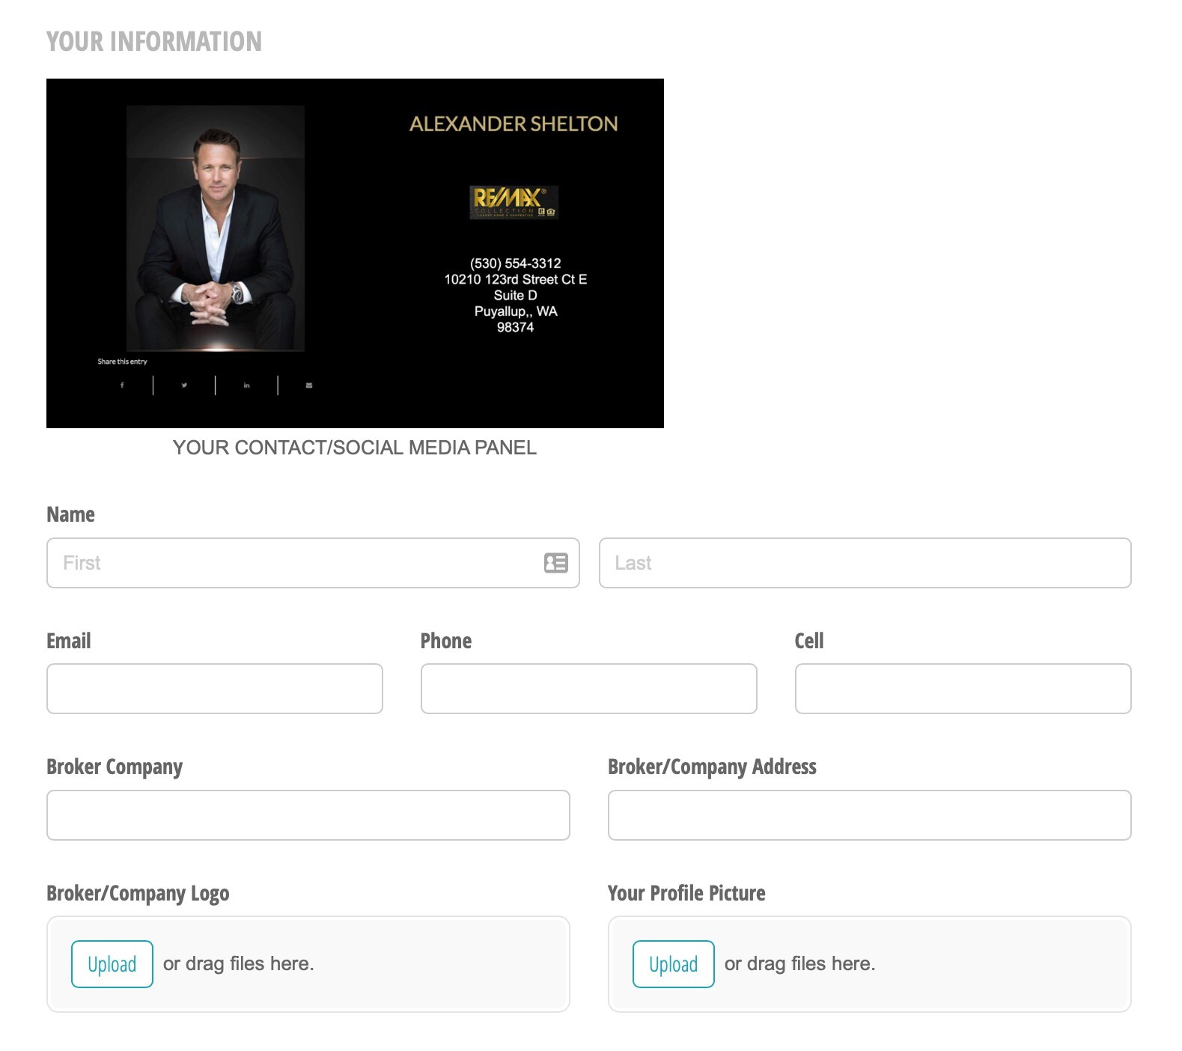Click the phone number (530) 554-3312

point(515,263)
